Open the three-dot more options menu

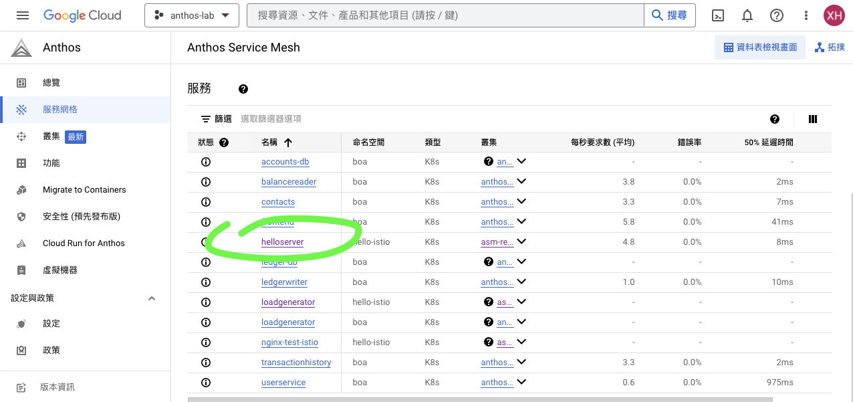(x=806, y=15)
